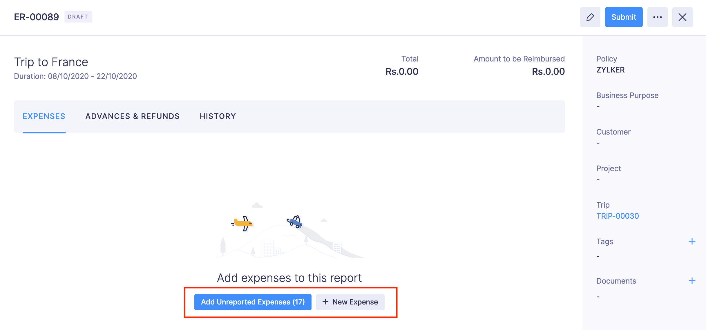Screen dimensions: 706x330
Task: Open the History tab
Action: (218, 116)
